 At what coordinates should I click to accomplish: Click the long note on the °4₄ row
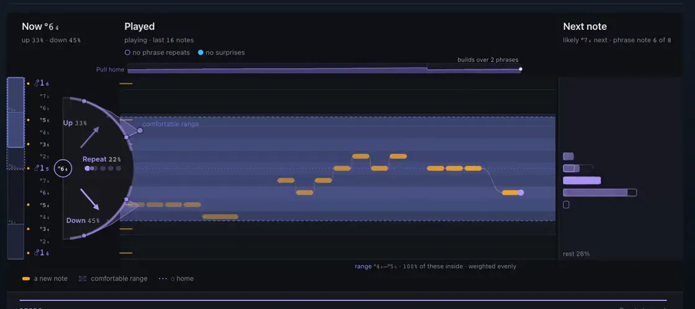pyautogui.click(x=220, y=217)
